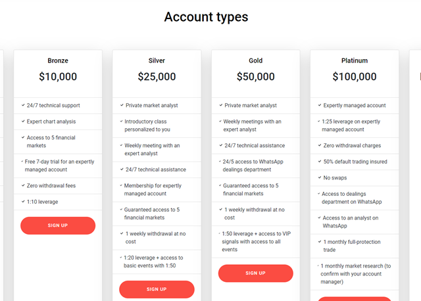
Task: Select the checkmark next to "Expert chart analysis"
Action: (x=23, y=122)
